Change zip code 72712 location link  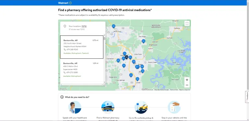[84, 26]
